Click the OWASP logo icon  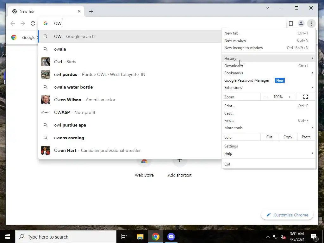46,112
